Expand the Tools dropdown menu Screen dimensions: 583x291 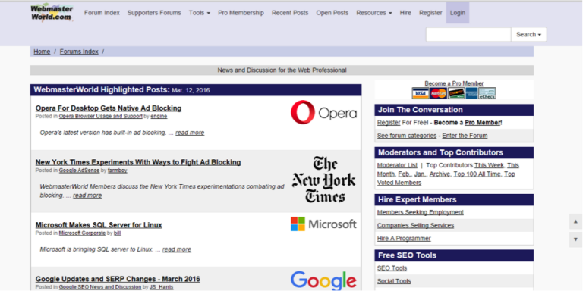coord(200,13)
